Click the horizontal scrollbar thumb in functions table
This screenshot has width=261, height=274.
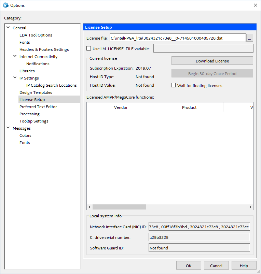(119, 207)
